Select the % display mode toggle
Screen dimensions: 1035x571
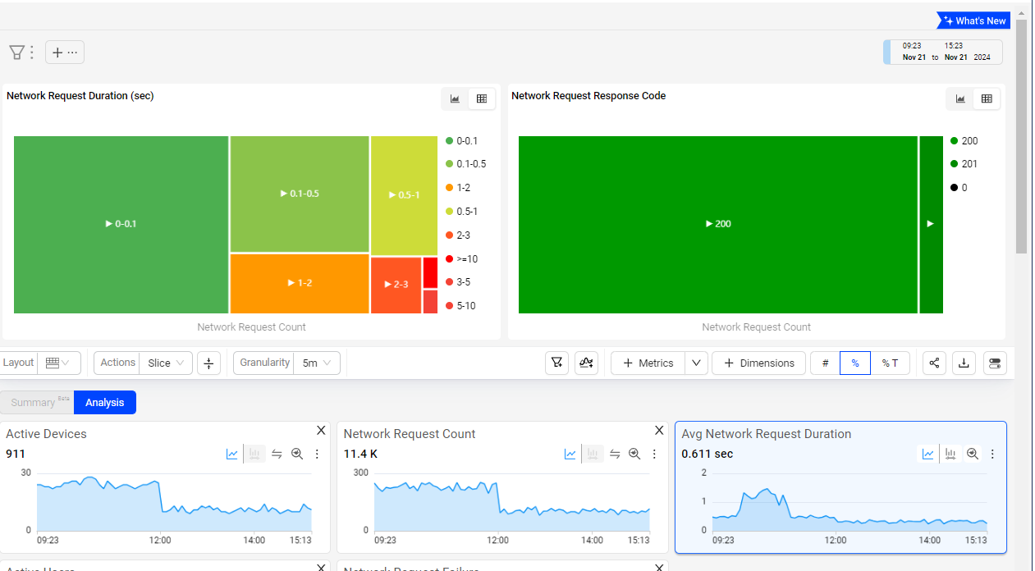[x=854, y=363]
